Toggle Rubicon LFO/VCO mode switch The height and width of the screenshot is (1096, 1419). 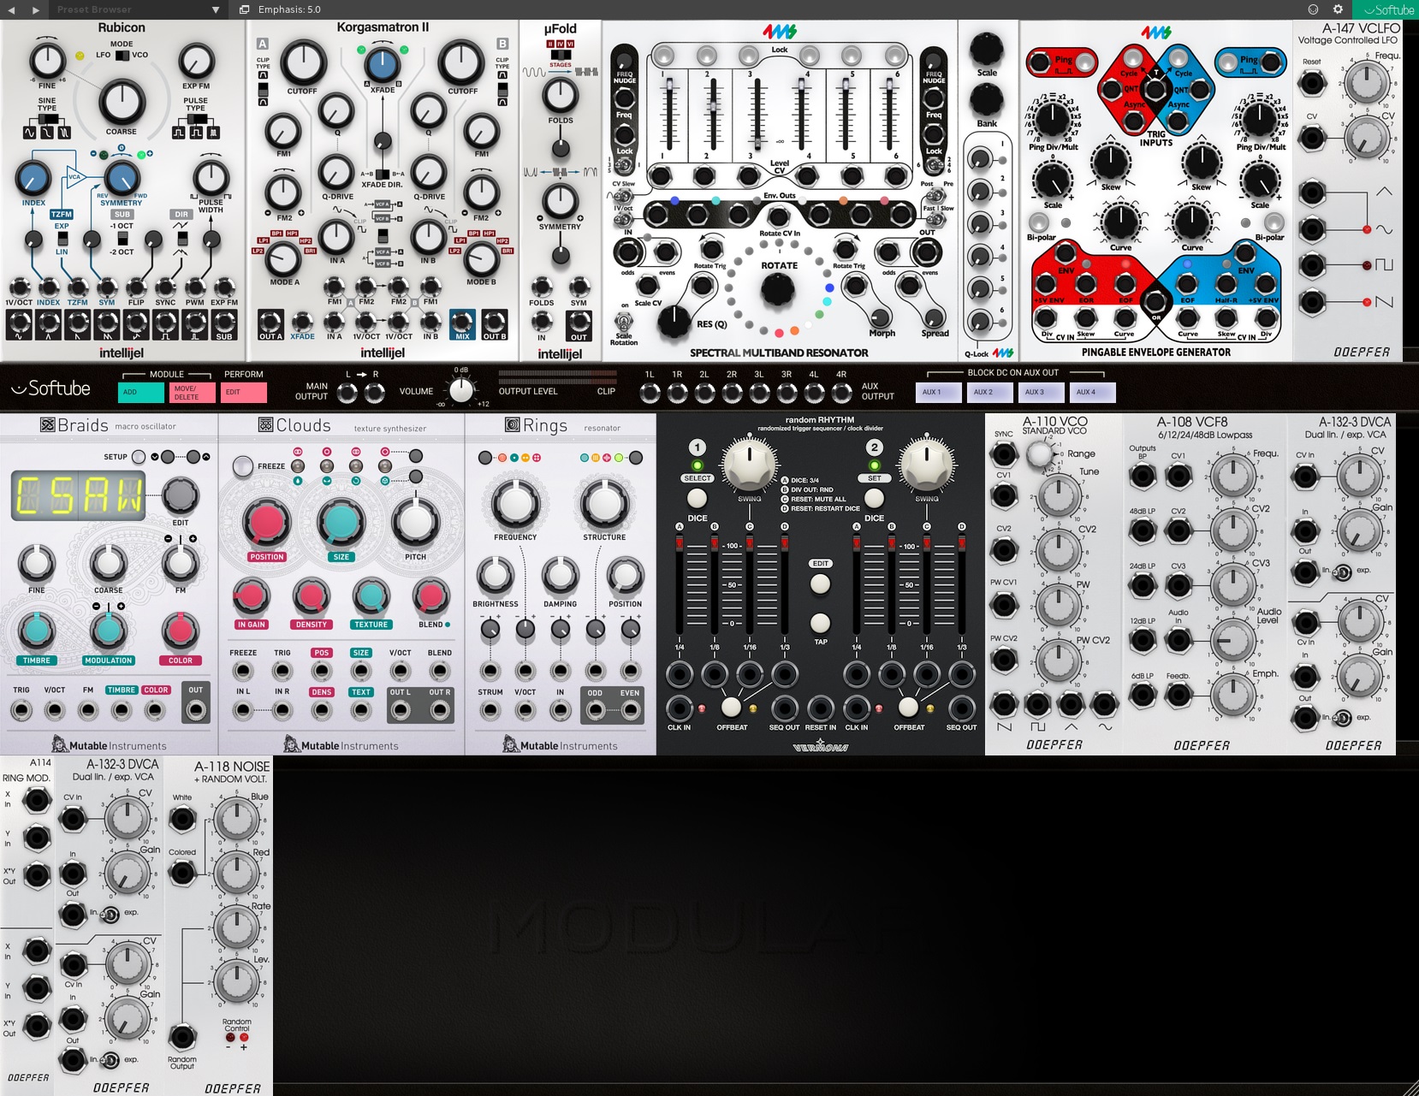122,56
